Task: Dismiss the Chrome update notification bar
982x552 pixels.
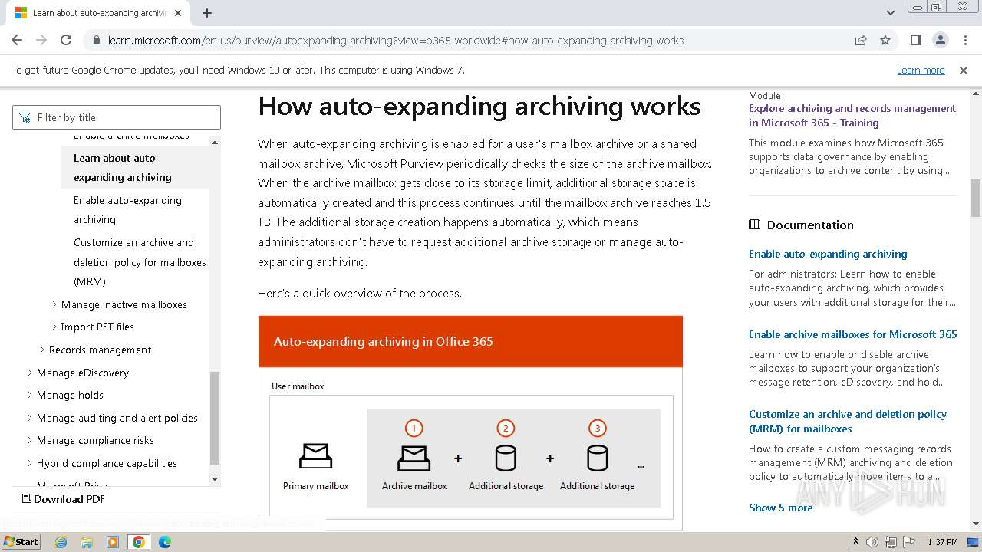Action: click(964, 71)
